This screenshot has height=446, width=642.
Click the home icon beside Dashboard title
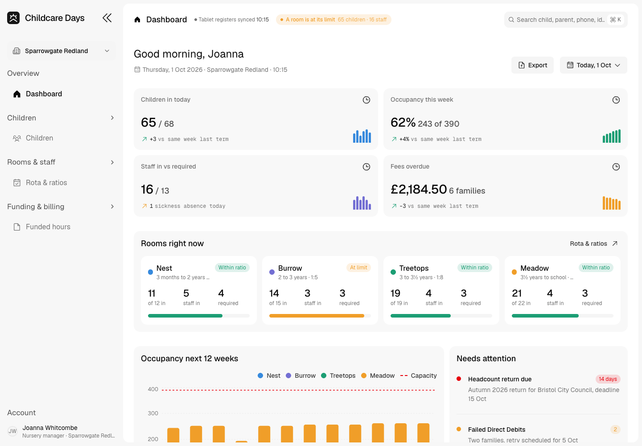pos(137,20)
